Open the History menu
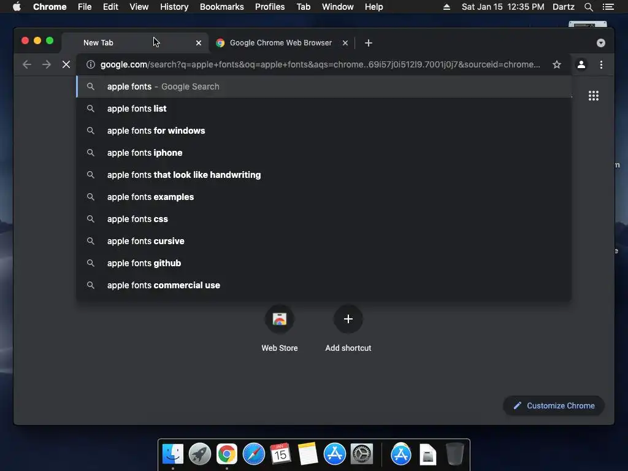Viewport: 628px width, 471px height. (174, 7)
